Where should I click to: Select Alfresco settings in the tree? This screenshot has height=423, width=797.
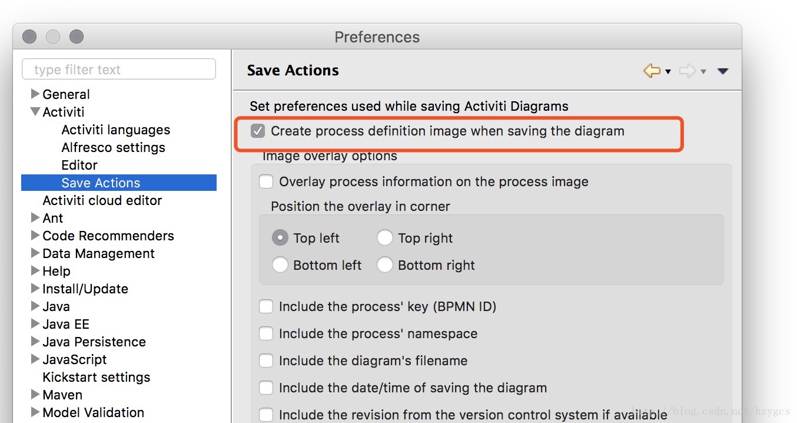[114, 147]
